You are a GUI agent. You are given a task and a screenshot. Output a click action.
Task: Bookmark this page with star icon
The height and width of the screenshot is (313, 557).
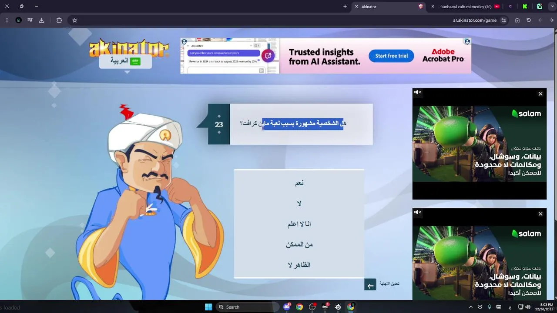coord(75,20)
